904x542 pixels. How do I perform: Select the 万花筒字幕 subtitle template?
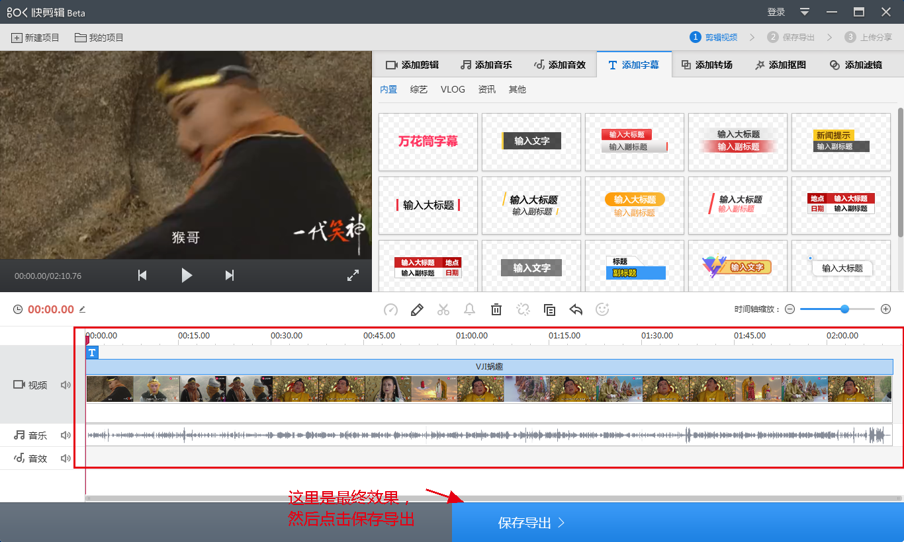tap(428, 141)
